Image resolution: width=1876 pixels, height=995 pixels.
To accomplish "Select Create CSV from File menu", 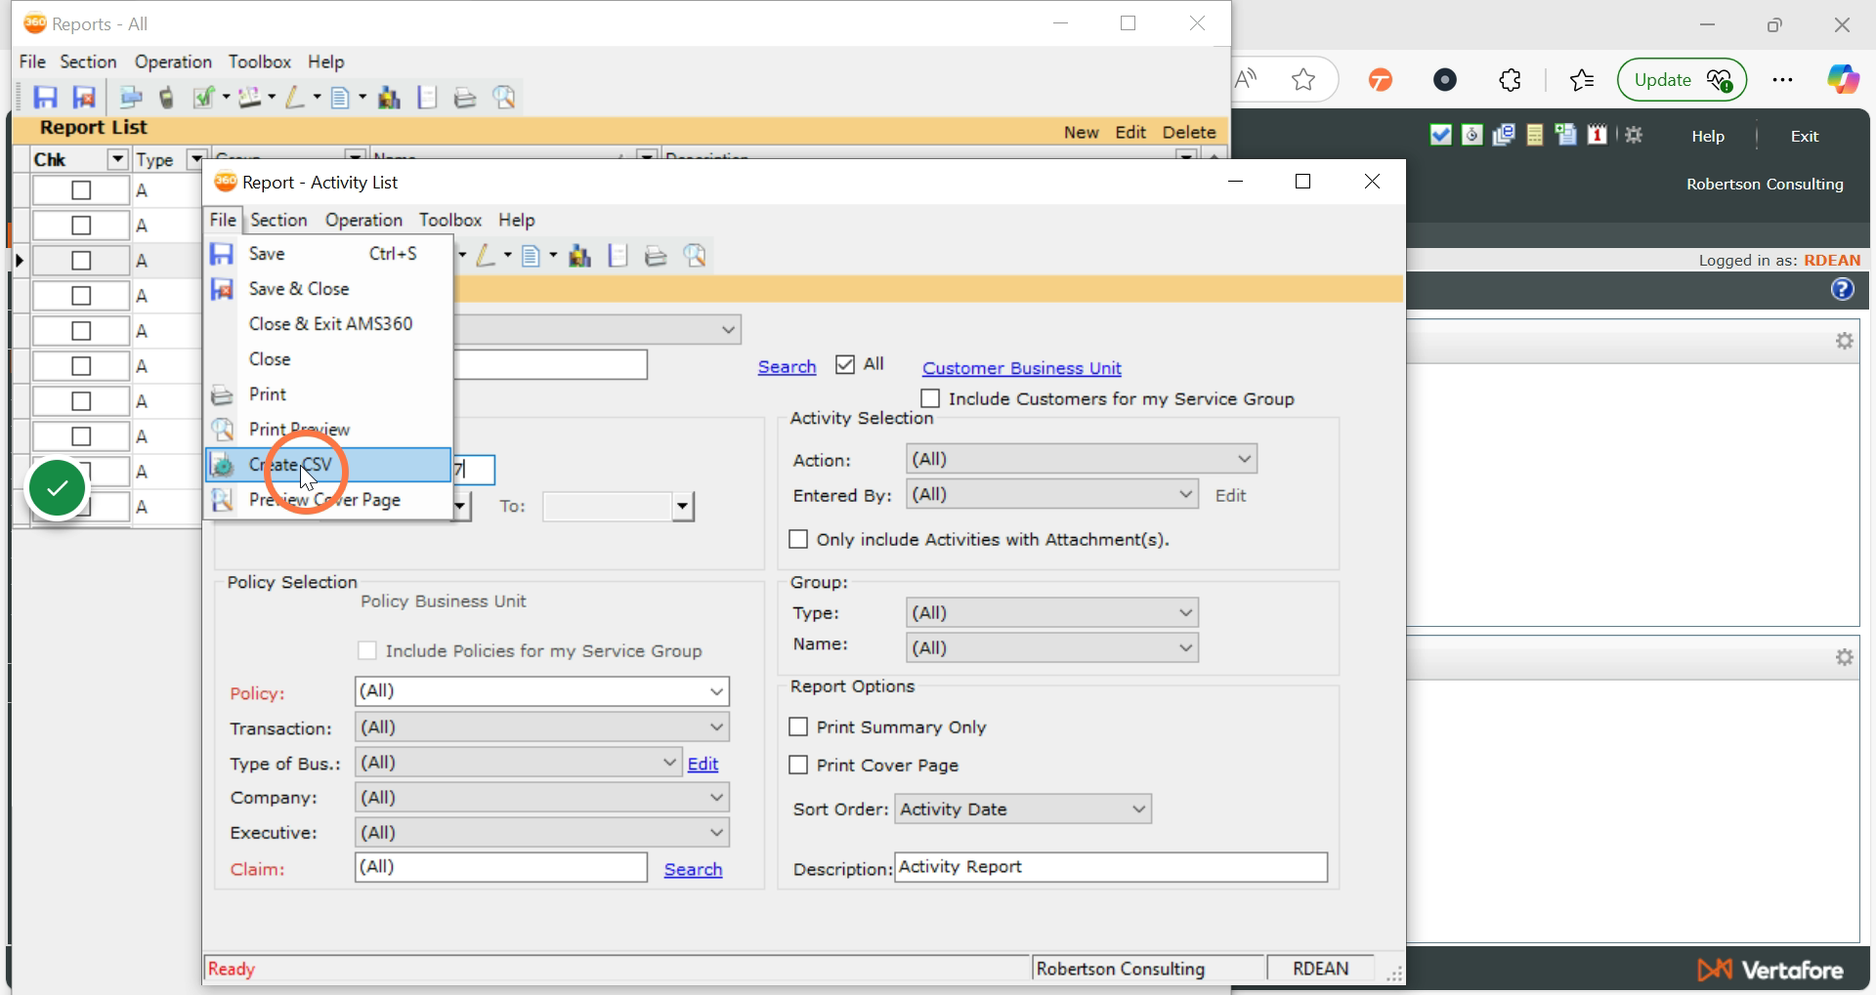I will coord(328,465).
